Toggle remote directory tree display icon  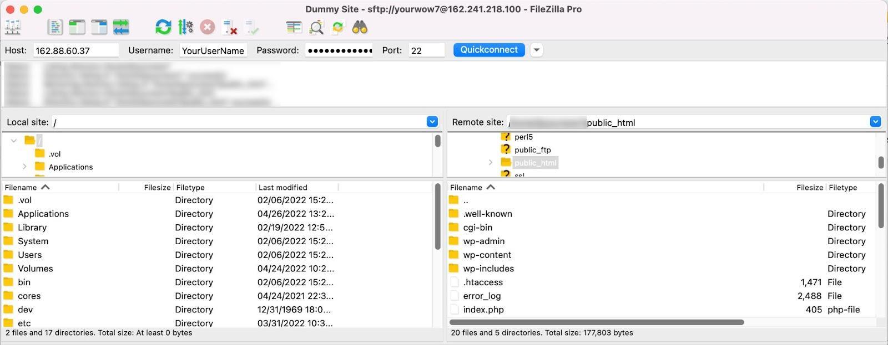point(99,27)
